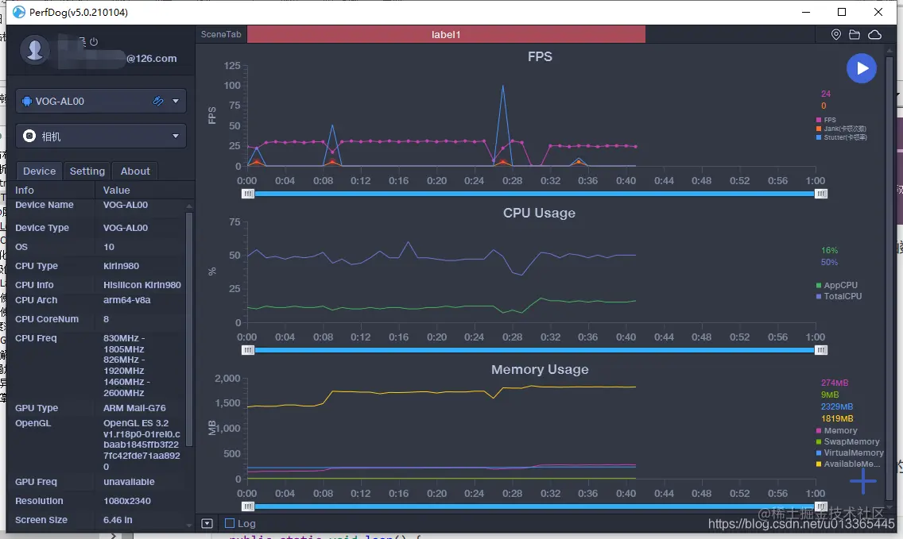Click the CPU Usage chart title

539,213
